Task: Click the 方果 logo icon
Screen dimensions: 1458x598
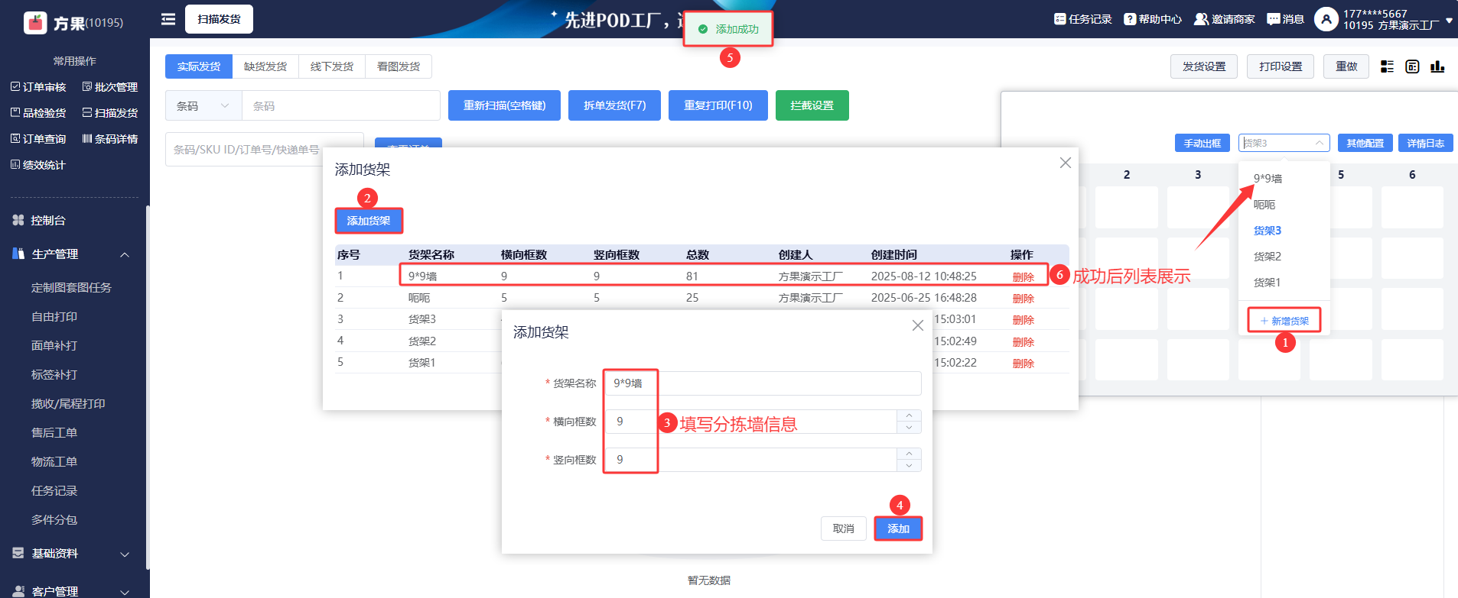Action: click(x=35, y=23)
